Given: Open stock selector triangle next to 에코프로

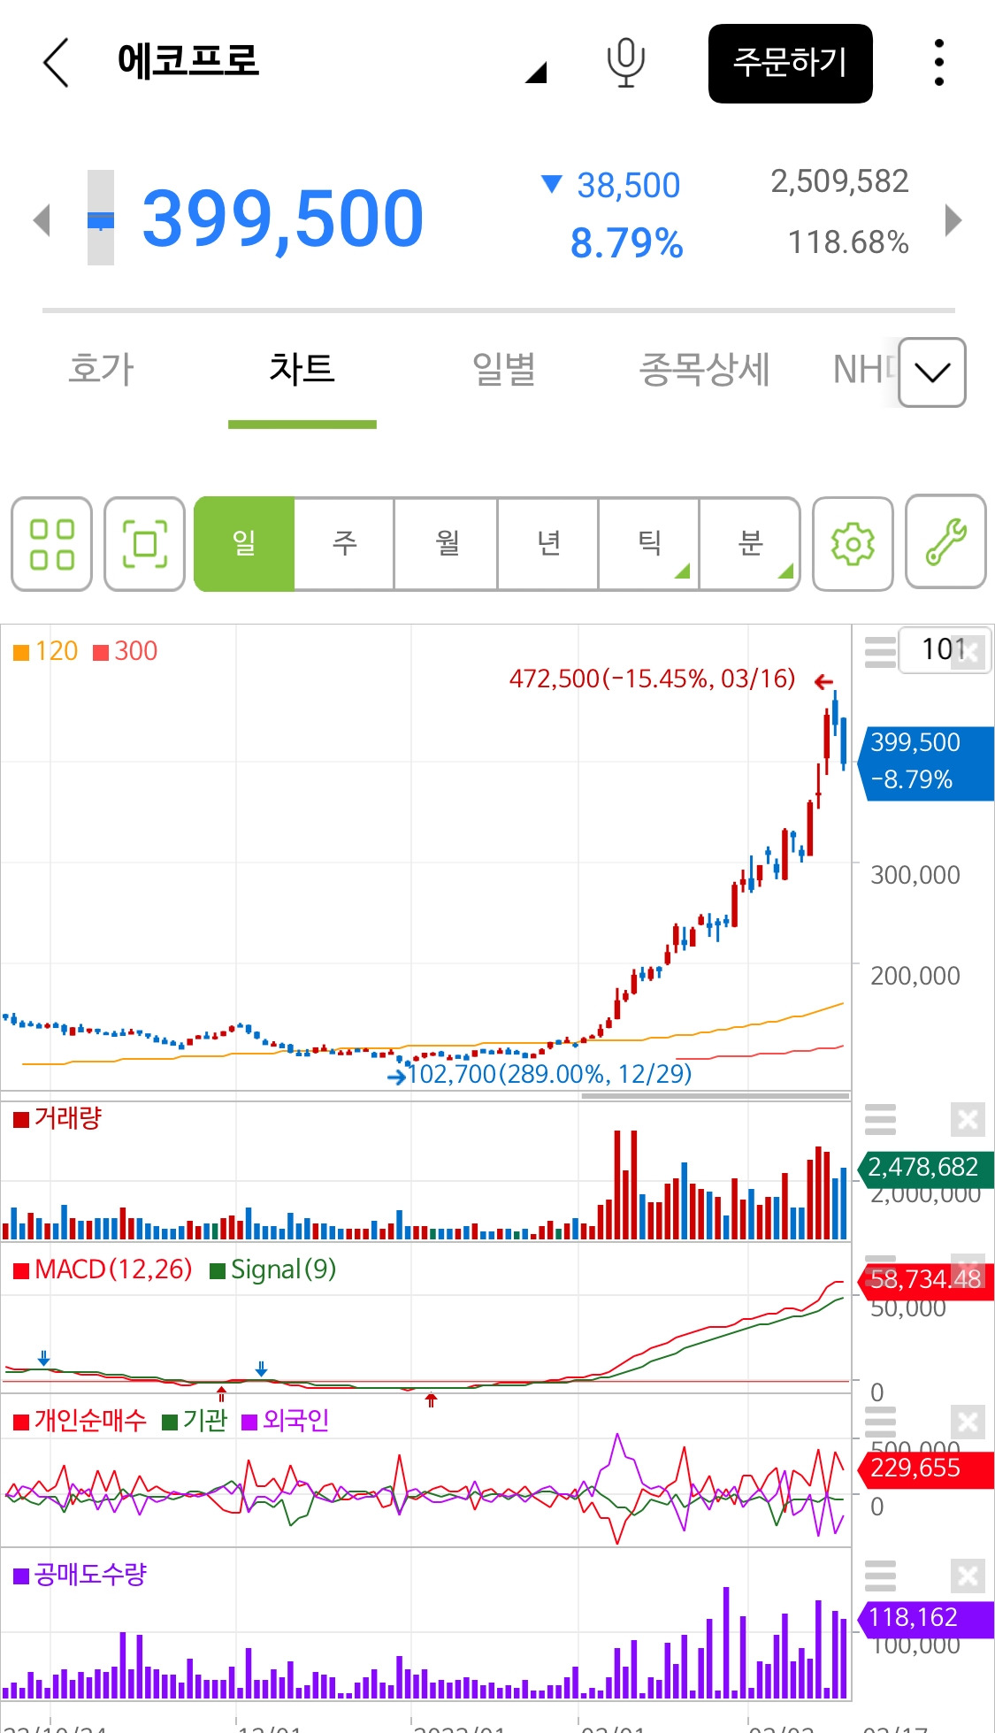Looking at the screenshot, I should [536, 73].
